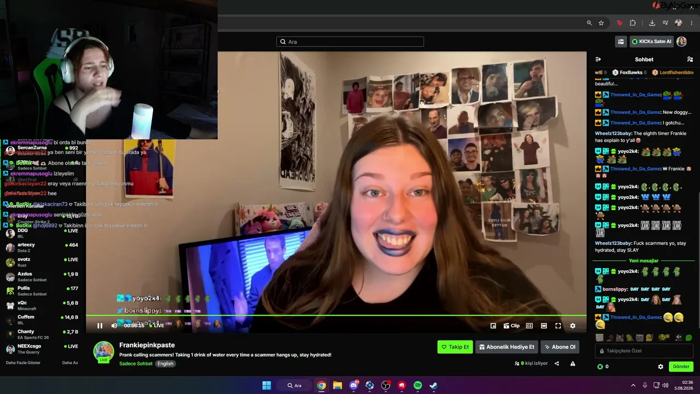Open Cuffem channel in the sidebar
The image size is (700, 394).
point(41,320)
